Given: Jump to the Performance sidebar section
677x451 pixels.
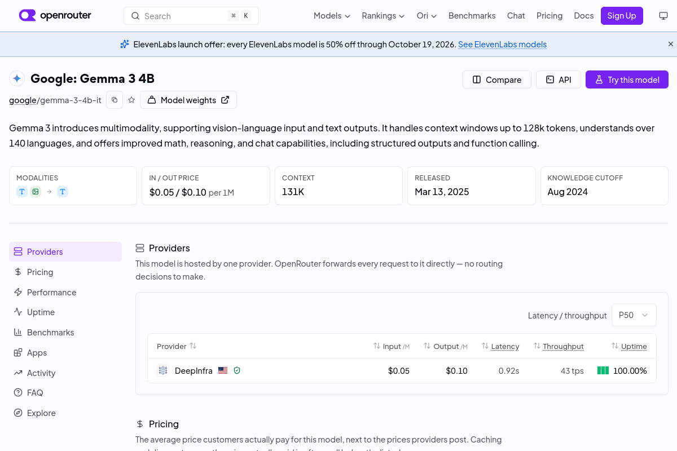Looking at the screenshot, I should 65,292.
